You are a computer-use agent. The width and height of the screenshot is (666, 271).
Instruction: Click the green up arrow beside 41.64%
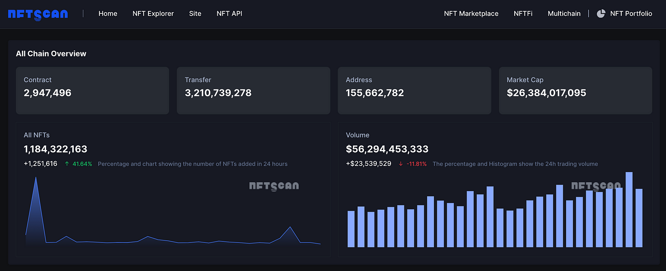[x=67, y=164]
